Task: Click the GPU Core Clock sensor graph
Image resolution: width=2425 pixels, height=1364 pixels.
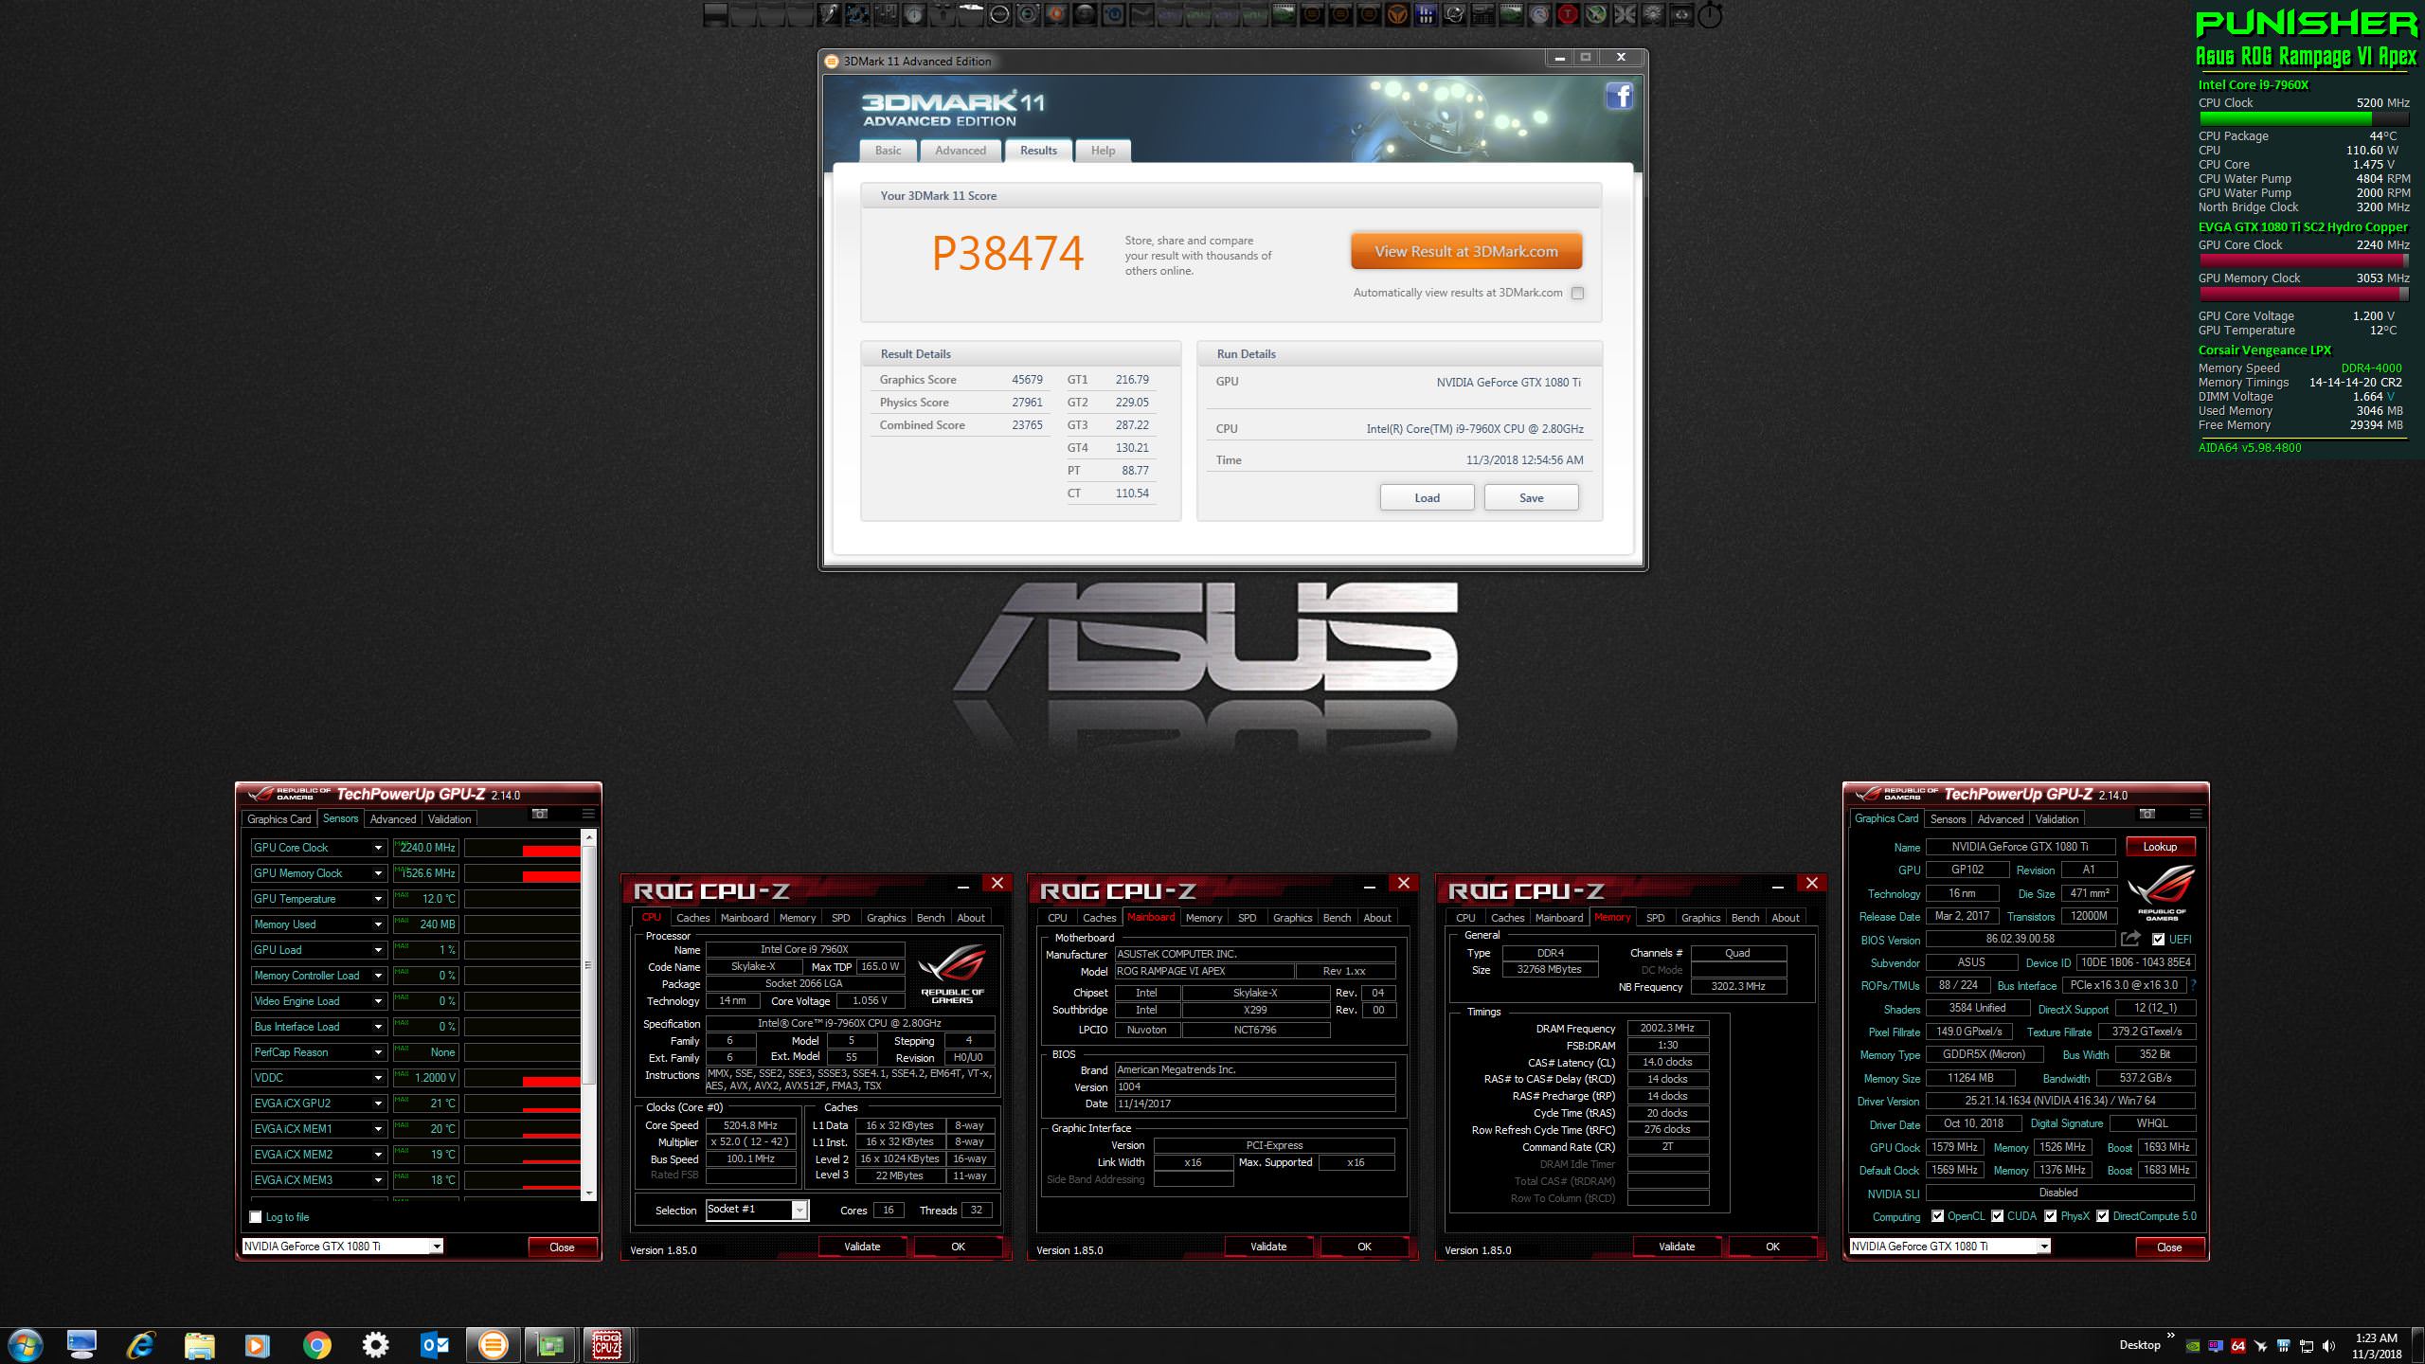Action: point(522,848)
